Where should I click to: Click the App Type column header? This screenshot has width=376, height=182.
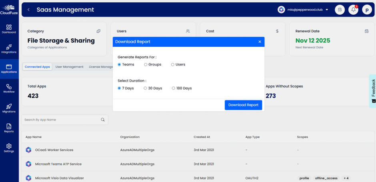[252, 137]
